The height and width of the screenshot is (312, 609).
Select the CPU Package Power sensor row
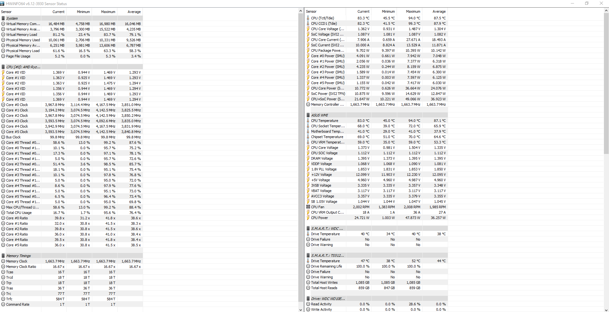[327, 50]
